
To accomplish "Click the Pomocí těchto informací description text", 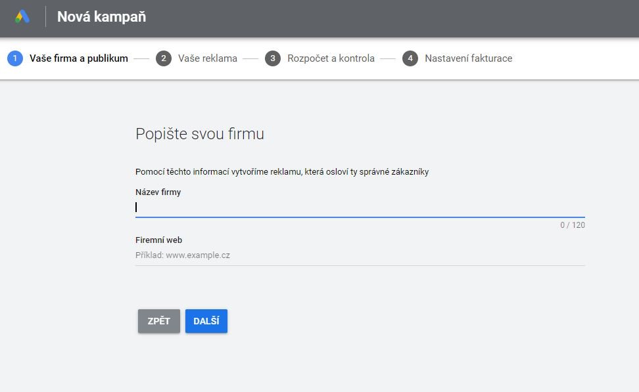I will point(282,172).
